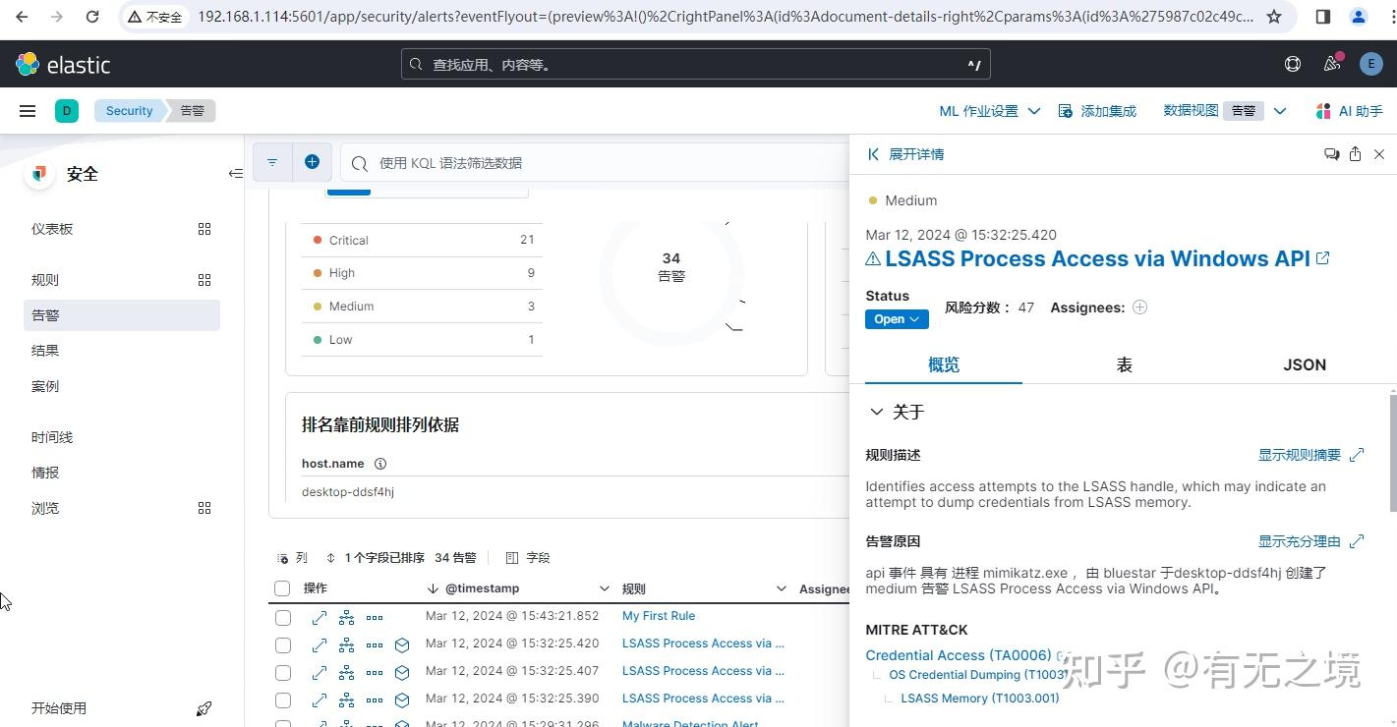Open alert details with the expand arrow icon

tap(319, 617)
